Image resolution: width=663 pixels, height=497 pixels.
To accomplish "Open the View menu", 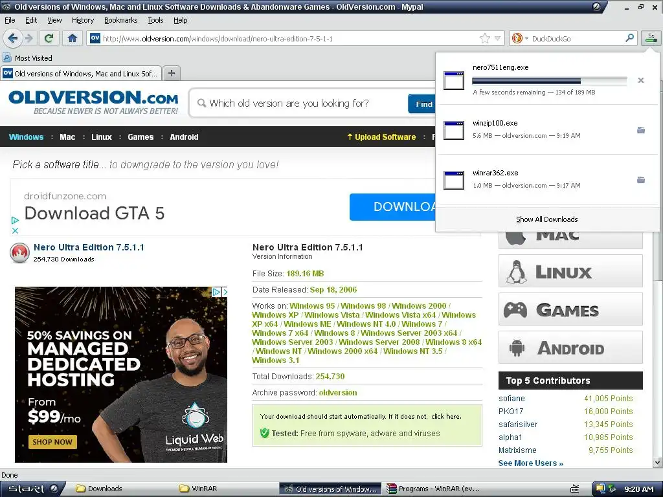I will (x=54, y=20).
